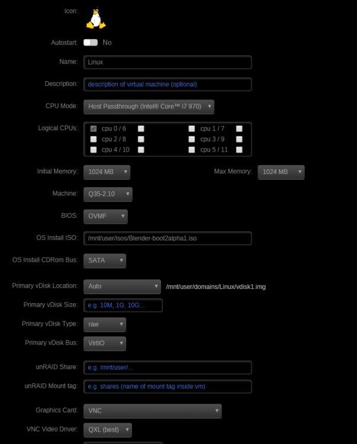Check the cpu 11 checkbox

(239, 150)
